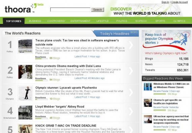Expand the Lysacek upsets Plushenko story chevron
Image resolution: width=192 pixels, height=133 pixels.
(131, 92)
